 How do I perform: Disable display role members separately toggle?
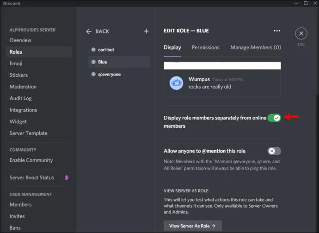tap(274, 118)
